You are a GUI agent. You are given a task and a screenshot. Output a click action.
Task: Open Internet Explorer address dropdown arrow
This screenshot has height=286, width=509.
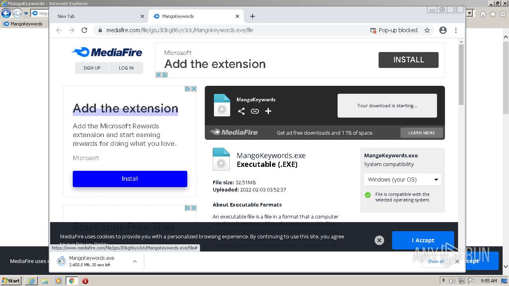tap(470, 13)
